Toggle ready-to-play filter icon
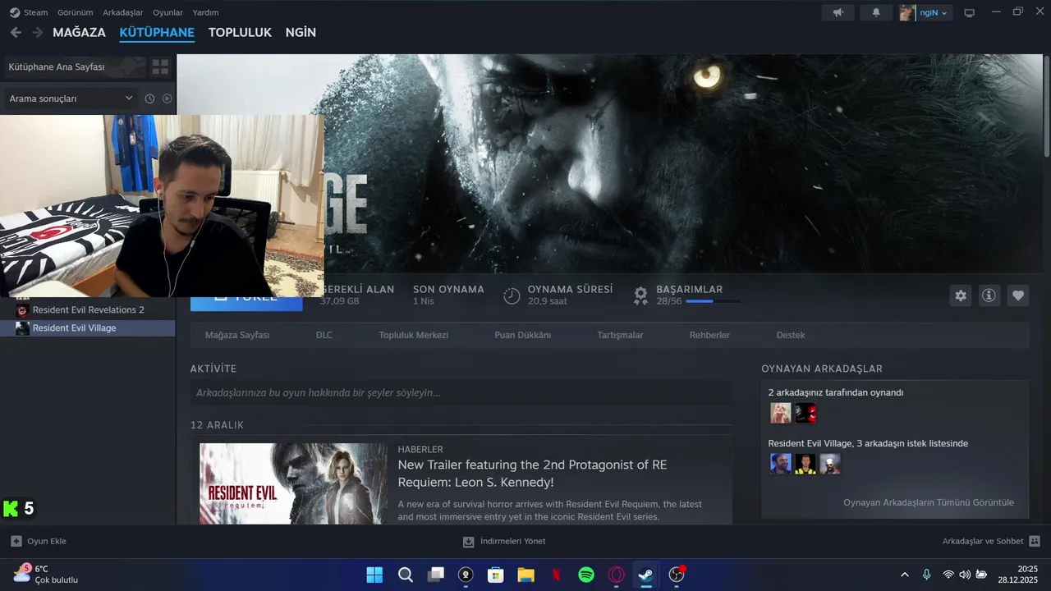 pyautogui.click(x=168, y=98)
